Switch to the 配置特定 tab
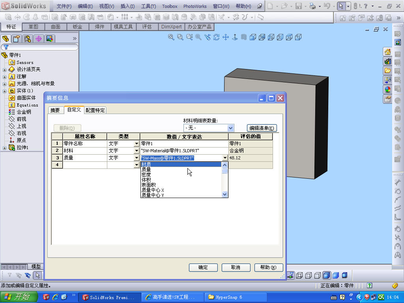The image size is (404, 303). pos(95,110)
